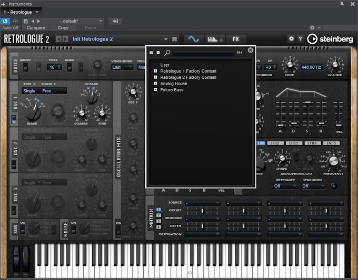Open the OSC 1 Phase menu

pyautogui.click(x=48, y=84)
